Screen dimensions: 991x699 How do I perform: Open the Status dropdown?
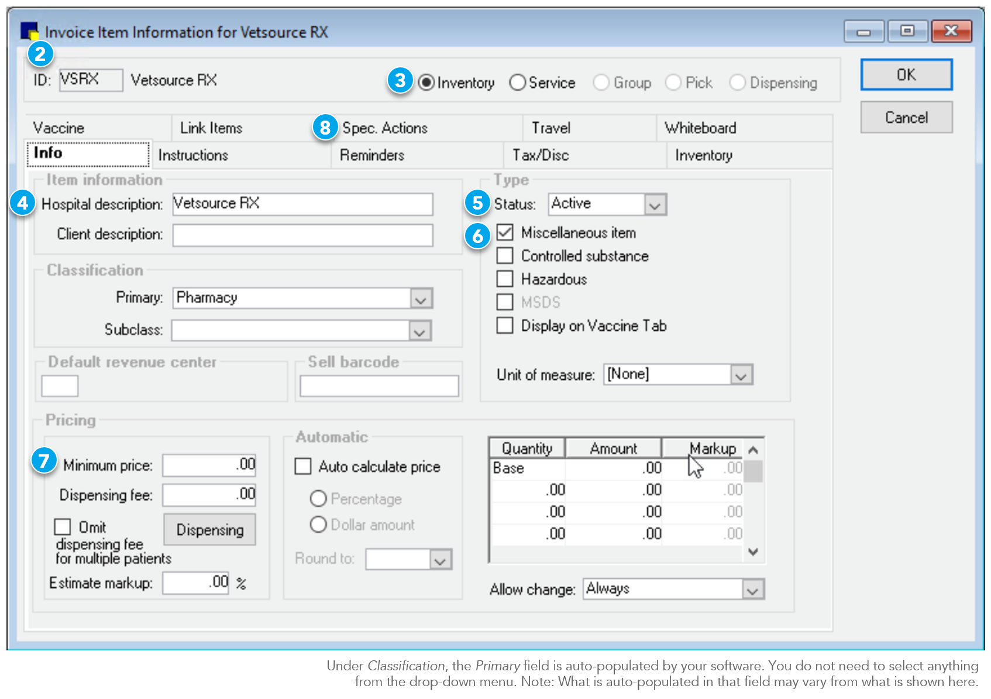tap(655, 205)
